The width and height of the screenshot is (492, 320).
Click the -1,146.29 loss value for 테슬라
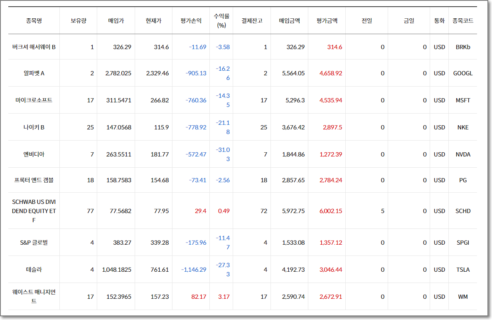(x=194, y=270)
